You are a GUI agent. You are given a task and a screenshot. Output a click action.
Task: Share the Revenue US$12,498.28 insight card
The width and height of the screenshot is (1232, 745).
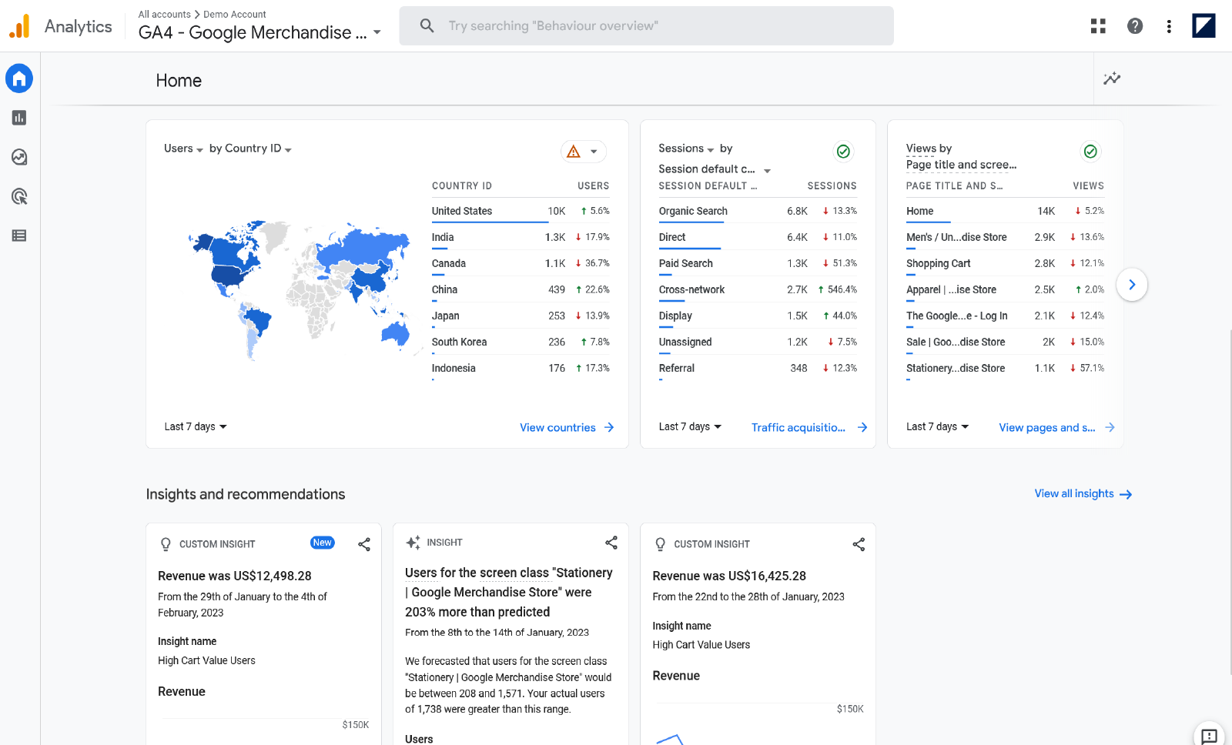click(364, 544)
